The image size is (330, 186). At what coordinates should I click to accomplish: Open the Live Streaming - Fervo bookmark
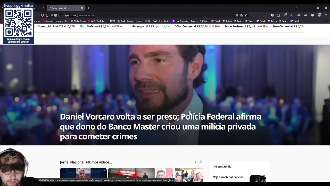click(x=185, y=21)
